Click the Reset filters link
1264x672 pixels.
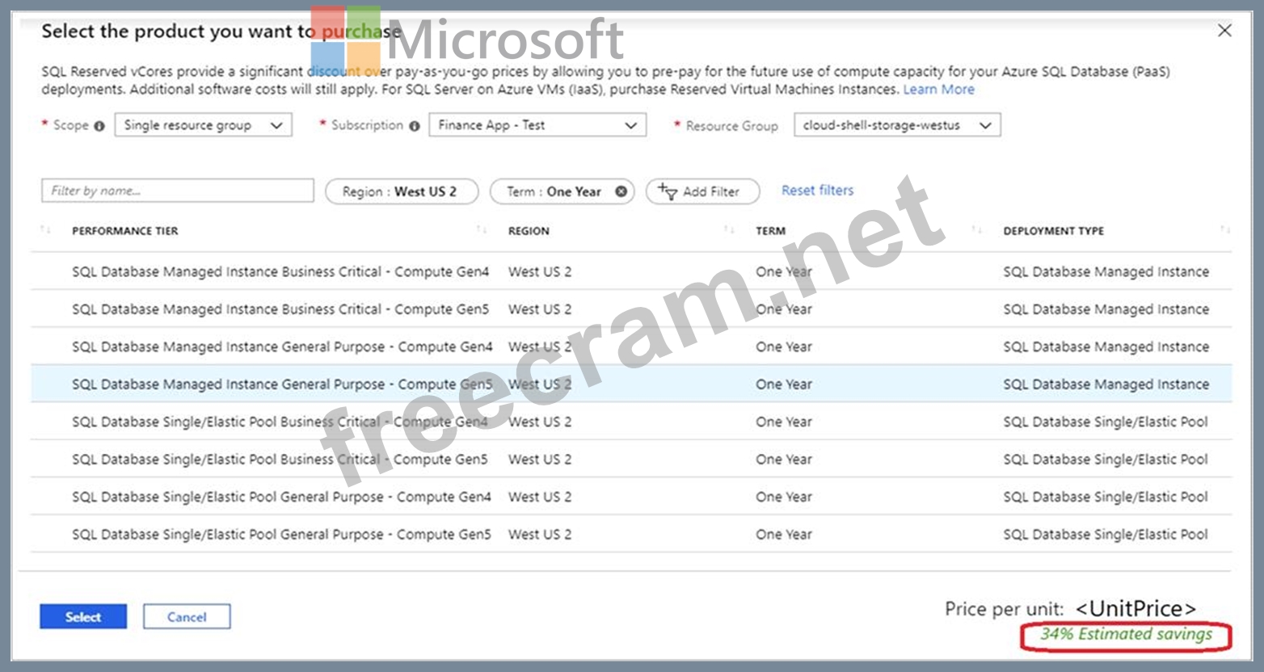pos(817,191)
